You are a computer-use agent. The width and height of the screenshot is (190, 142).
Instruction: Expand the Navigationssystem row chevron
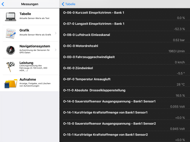coord(56,50)
